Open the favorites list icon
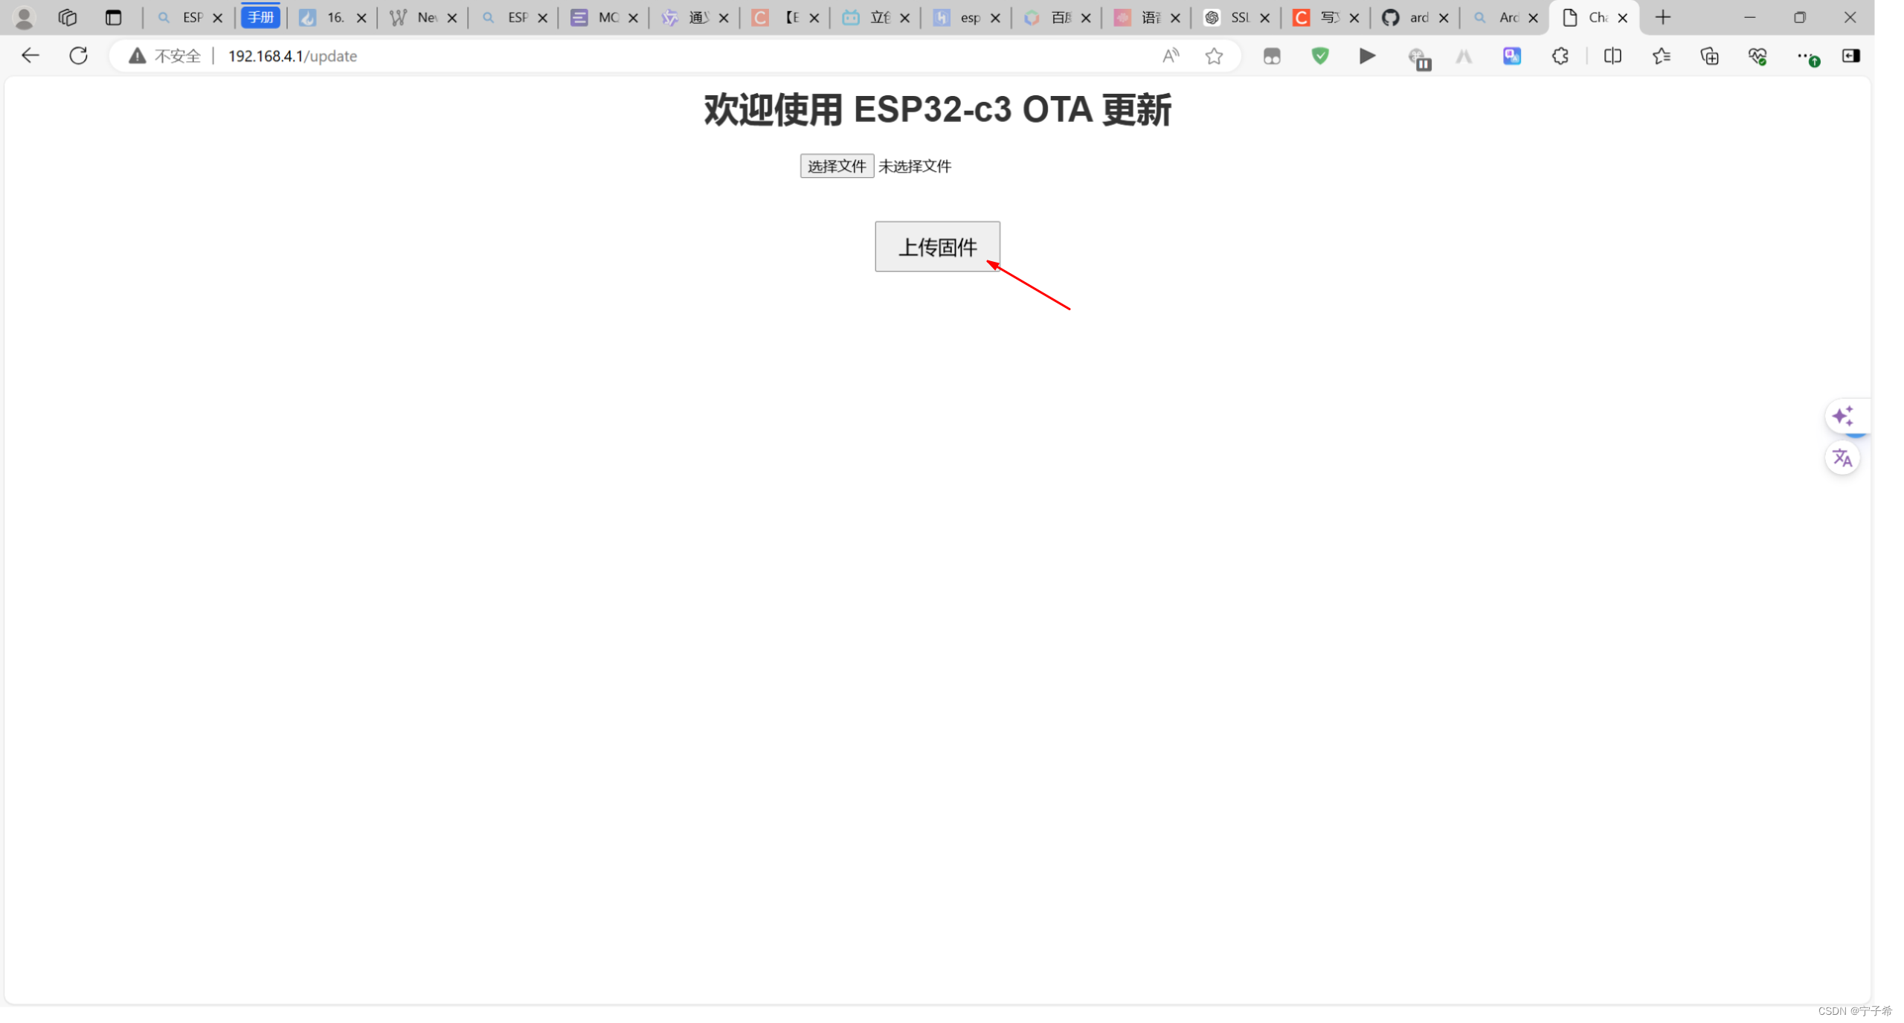 tap(1661, 56)
